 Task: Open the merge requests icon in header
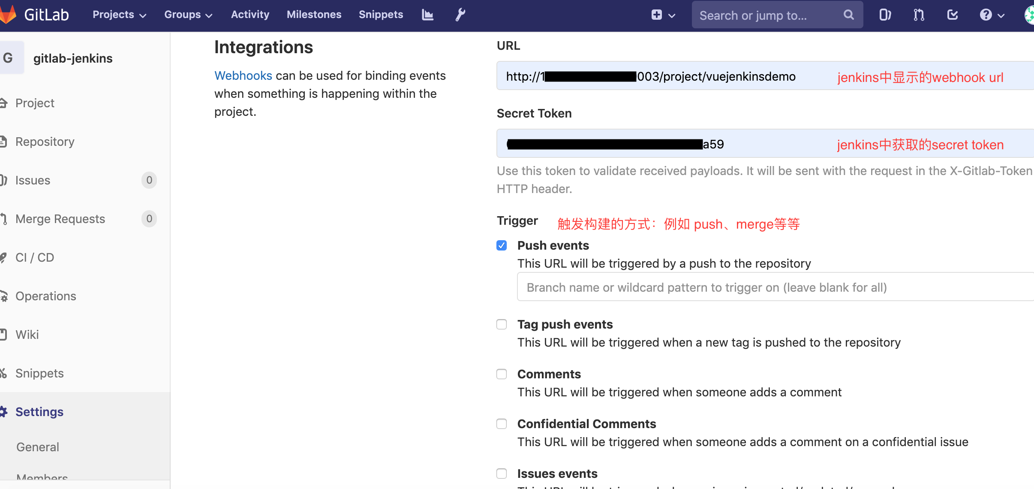click(918, 14)
